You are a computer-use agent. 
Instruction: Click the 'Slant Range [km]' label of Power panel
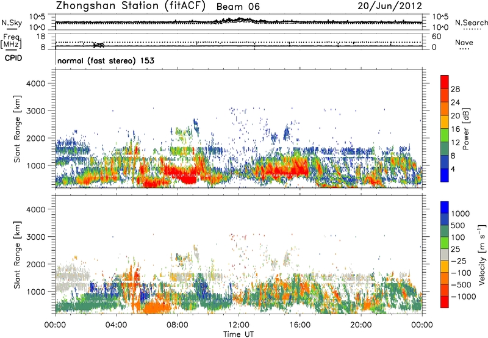pos(17,129)
